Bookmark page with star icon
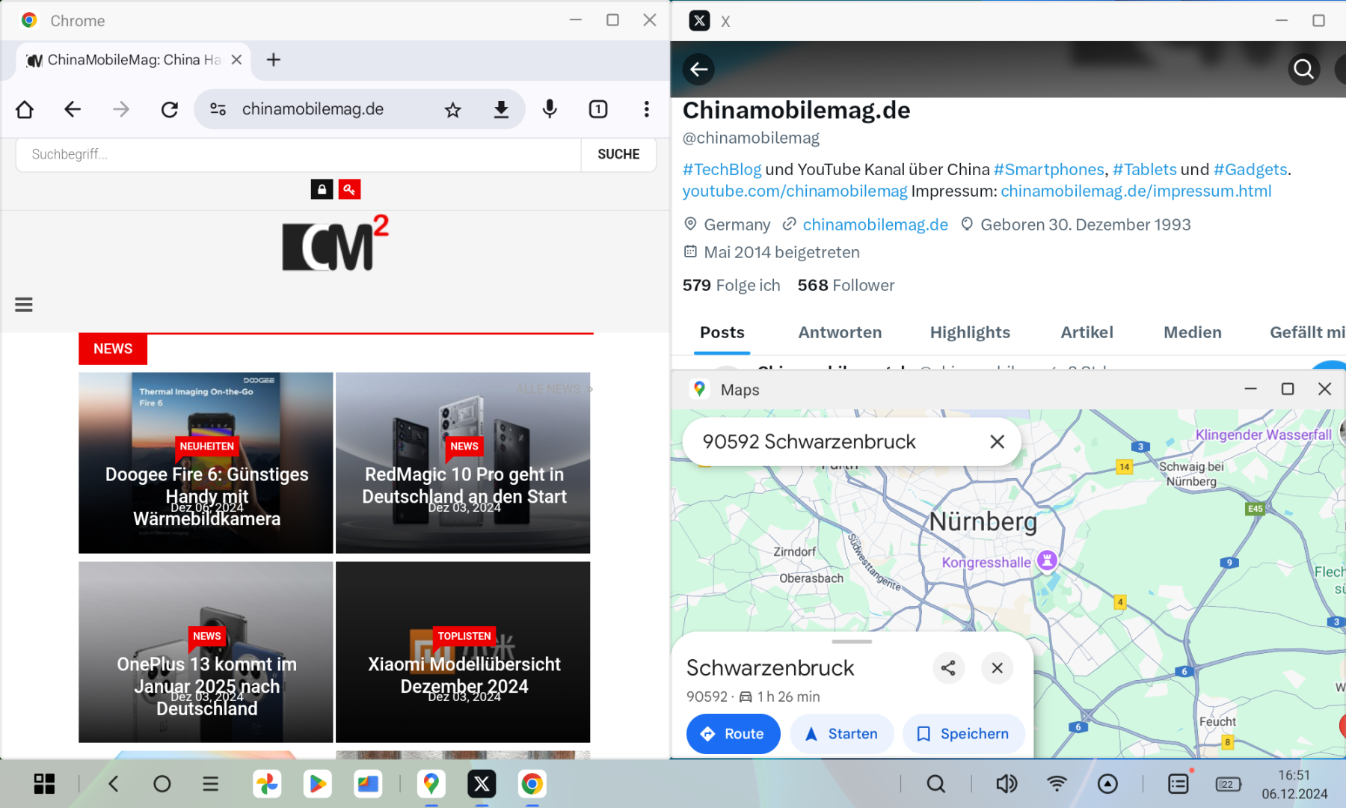Image resolution: width=1346 pixels, height=808 pixels. pyautogui.click(x=452, y=110)
